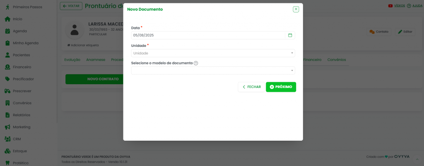The image size is (424, 166).
Task: Open Marketing megaphone in sidebar
Action: tap(21, 127)
